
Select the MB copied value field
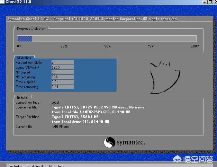pos(62,72)
